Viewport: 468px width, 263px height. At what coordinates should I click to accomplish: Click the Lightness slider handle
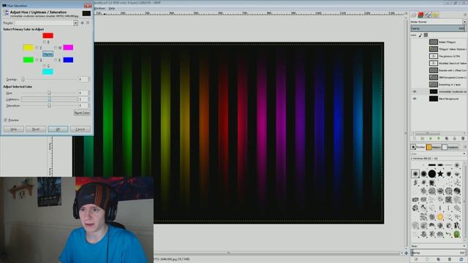click(x=49, y=99)
